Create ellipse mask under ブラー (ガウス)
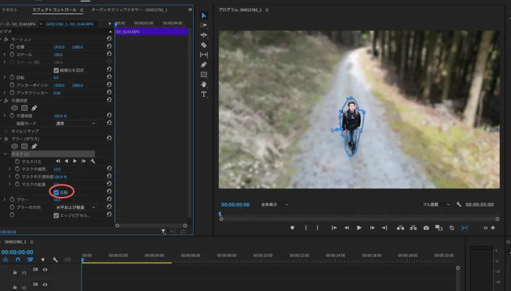 tap(15, 146)
